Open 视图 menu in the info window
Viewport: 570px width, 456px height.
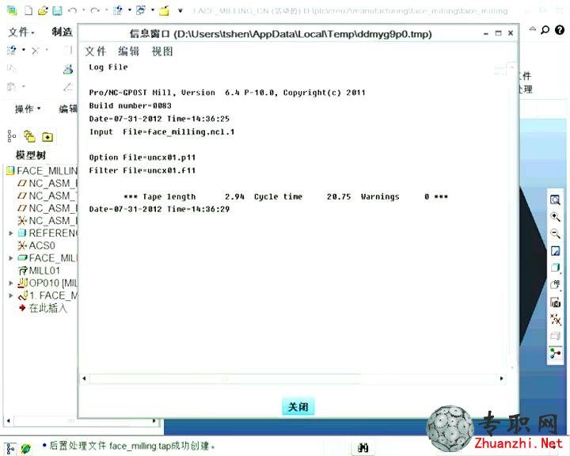(x=162, y=51)
